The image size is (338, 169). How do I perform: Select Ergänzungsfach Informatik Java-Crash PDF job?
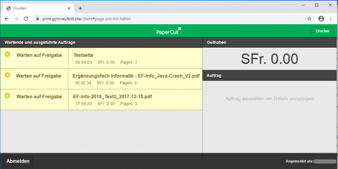(135, 79)
